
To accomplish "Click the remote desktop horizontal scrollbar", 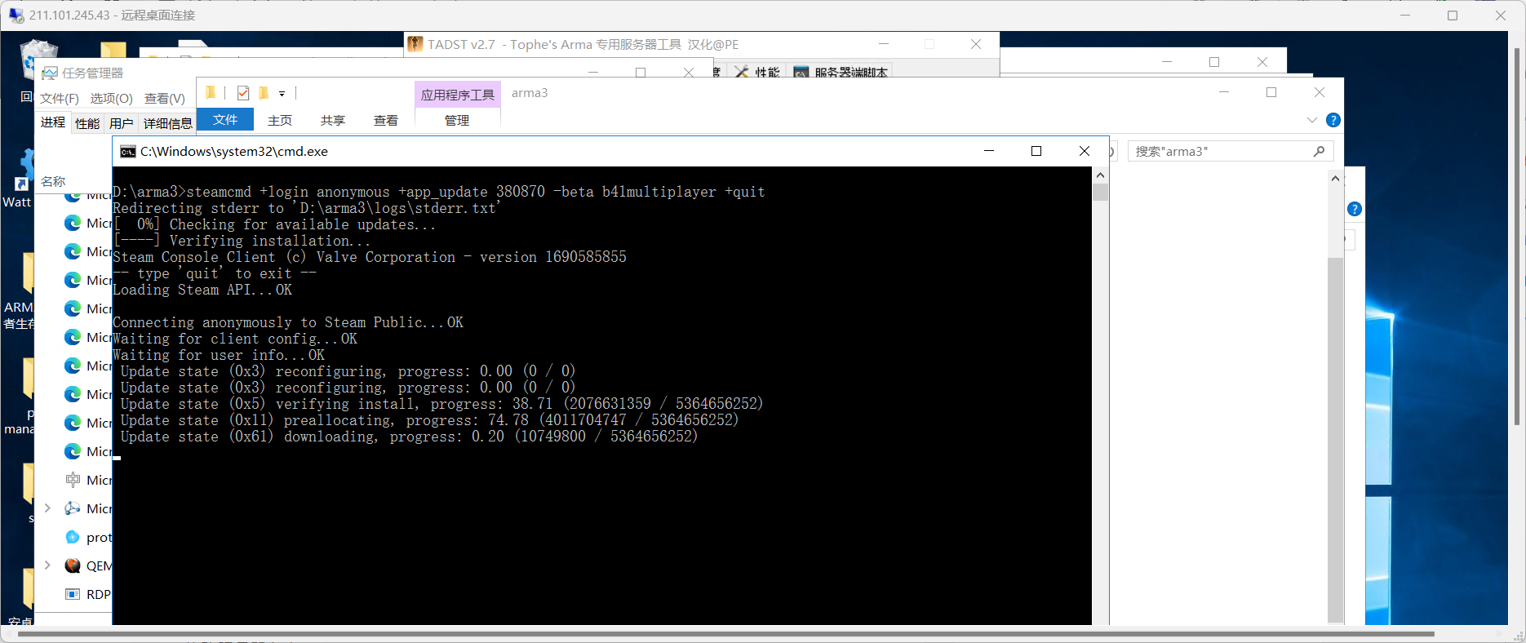I will point(725,634).
